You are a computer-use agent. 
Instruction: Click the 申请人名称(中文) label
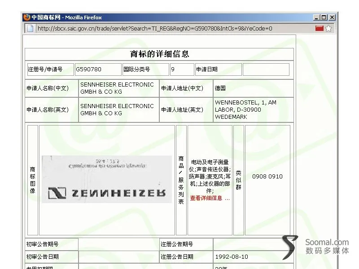(48, 88)
